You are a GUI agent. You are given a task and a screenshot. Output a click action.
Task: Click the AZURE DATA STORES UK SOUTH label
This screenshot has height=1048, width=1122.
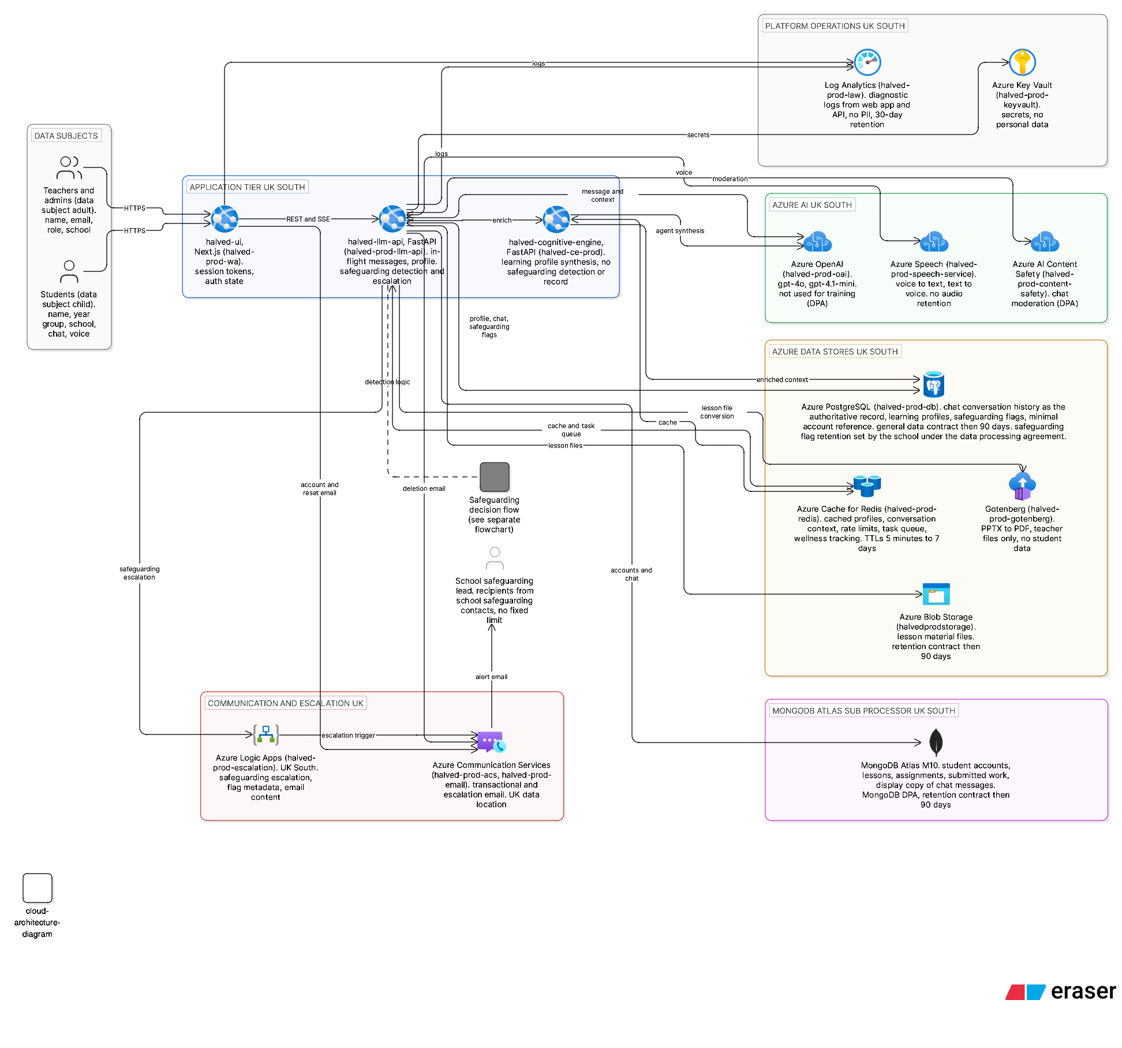pyautogui.click(x=835, y=352)
